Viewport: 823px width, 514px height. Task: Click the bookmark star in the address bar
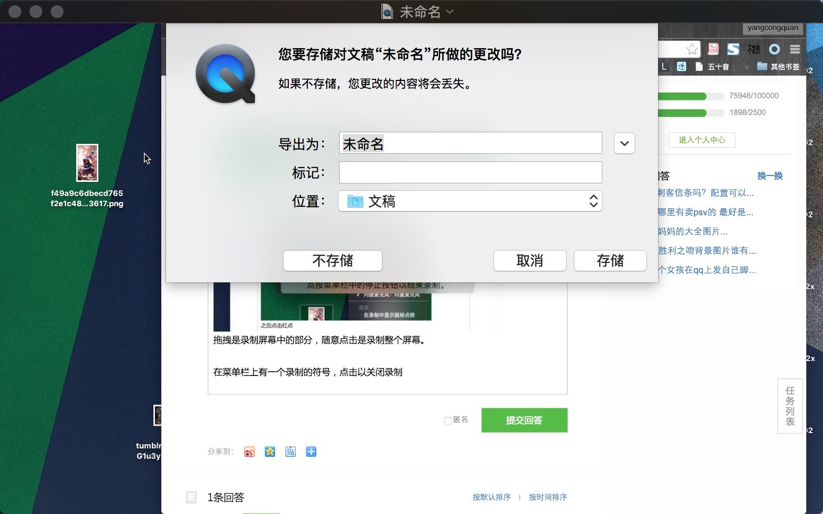click(x=692, y=49)
